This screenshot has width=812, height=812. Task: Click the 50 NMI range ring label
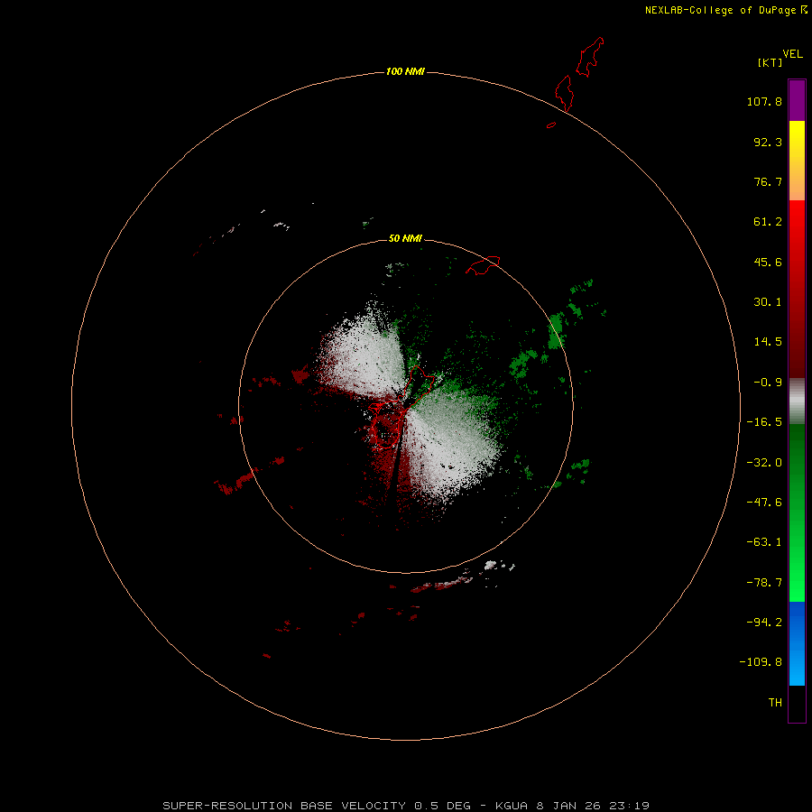(x=405, y=238)
